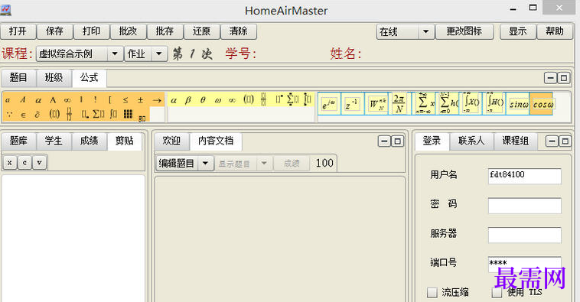This screenshot has width=580, height=302.
Task: Open the 联系人 tab
Action: (471, 141)
